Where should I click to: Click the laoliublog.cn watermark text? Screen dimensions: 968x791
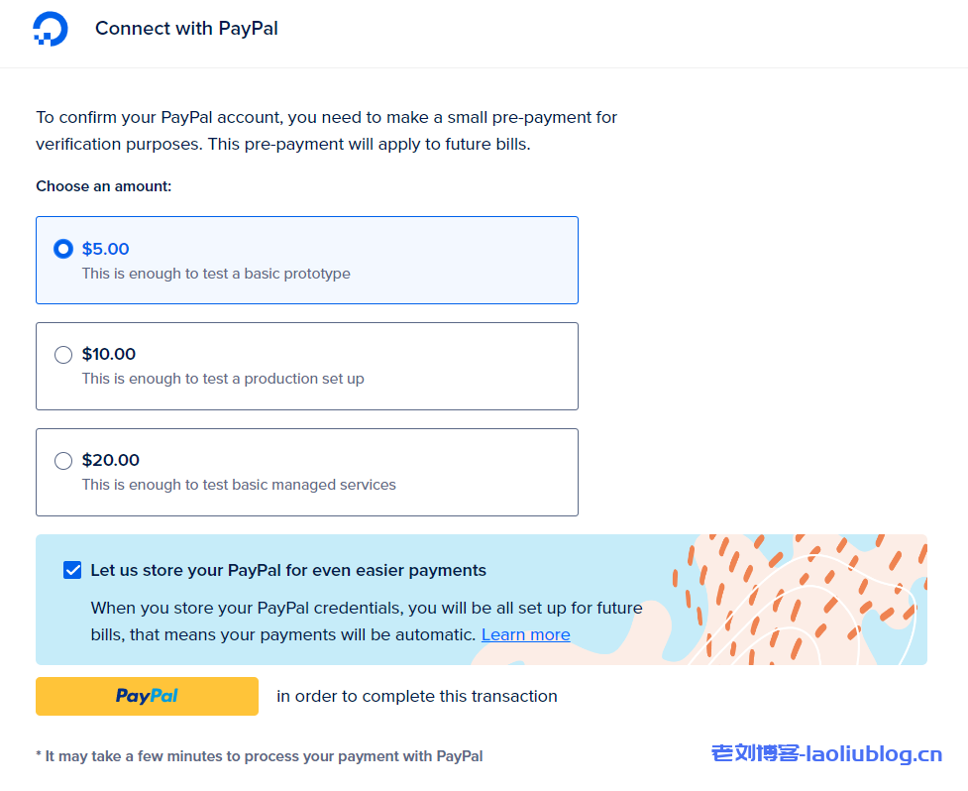pos(826,754)
